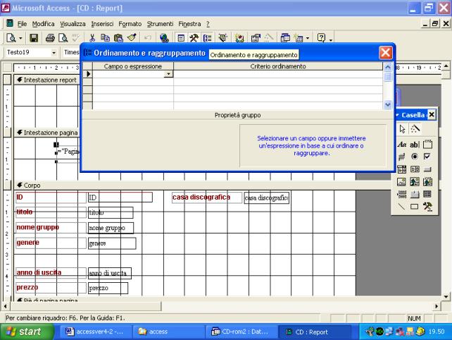Show the Database window icon

tap(285, 38)
